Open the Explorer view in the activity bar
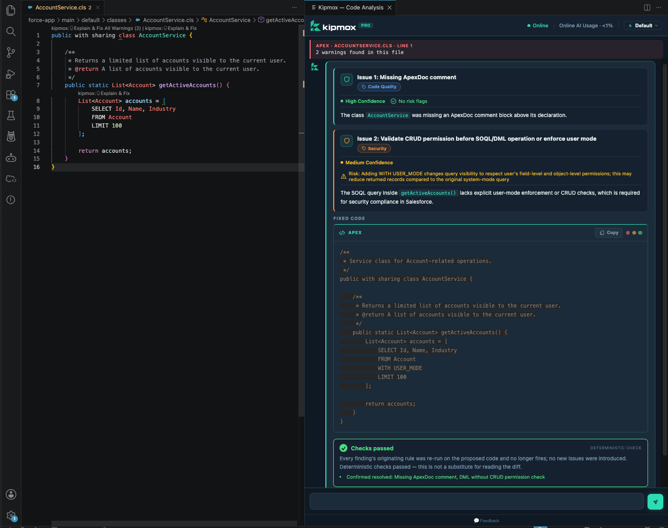This screenshot has height=528, width=668. point(10,10)
